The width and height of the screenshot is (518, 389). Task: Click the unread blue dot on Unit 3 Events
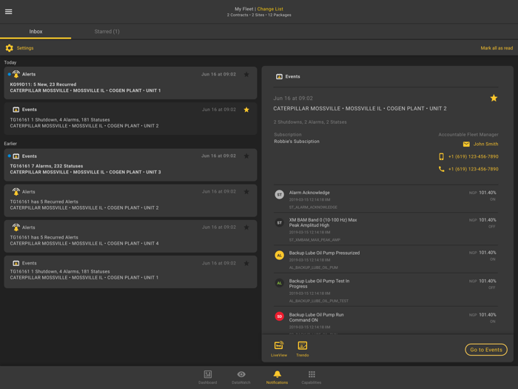tap(9, 156)
